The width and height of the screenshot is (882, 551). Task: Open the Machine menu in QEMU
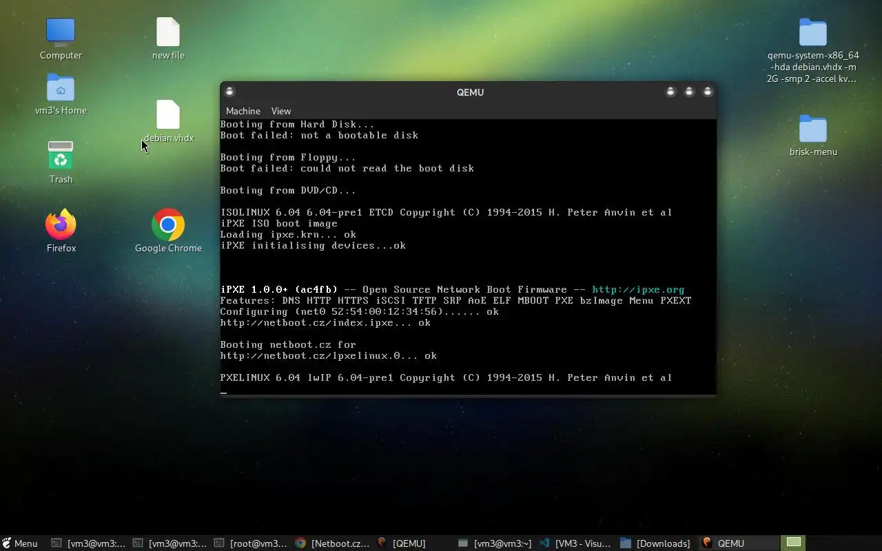tap(243, 111)
